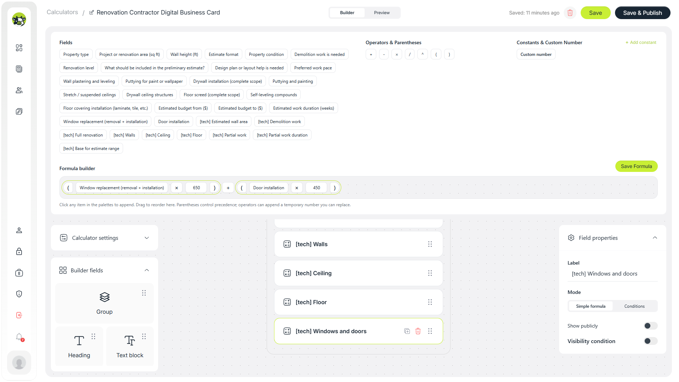The image size is (679, 382).
Task: Edit the Label input field in Field properties
Action: pyautogui.click(x=613, y=274)
